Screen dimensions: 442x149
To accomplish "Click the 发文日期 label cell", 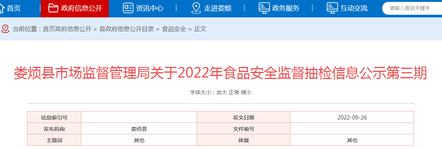I will point(243,117).
